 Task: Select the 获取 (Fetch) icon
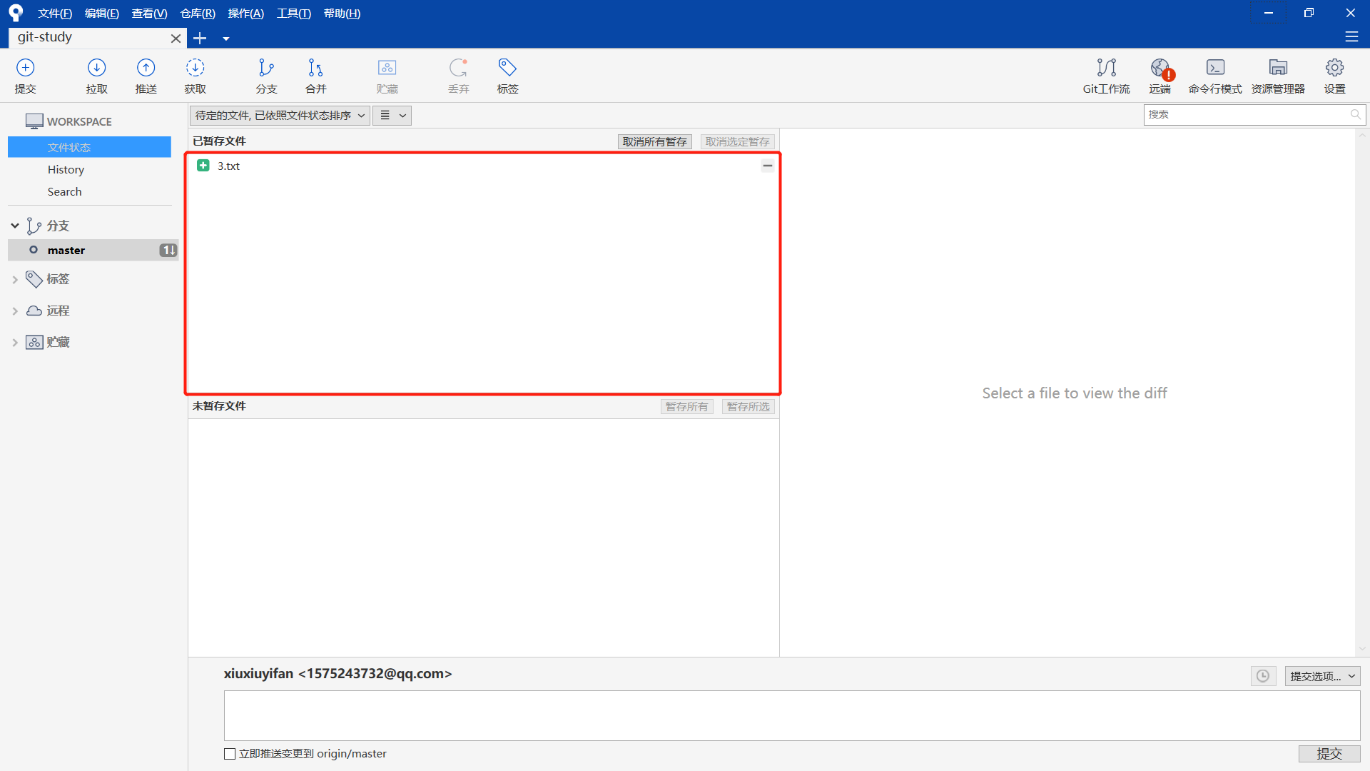click(195, 75)
